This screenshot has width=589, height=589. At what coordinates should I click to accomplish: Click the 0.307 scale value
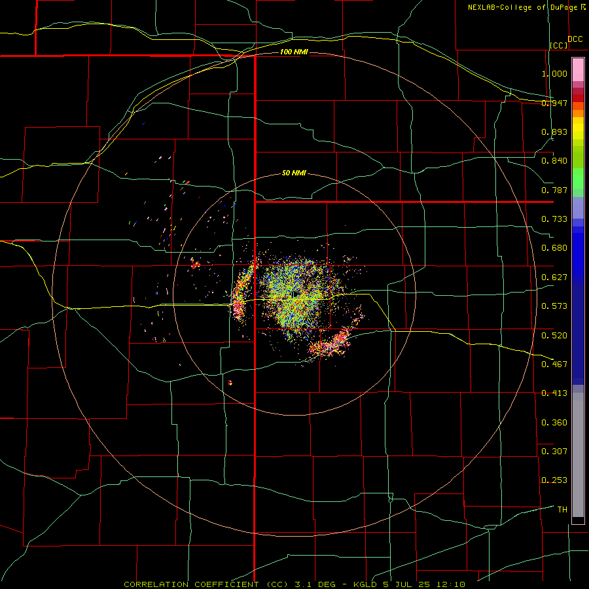[554, 451]
